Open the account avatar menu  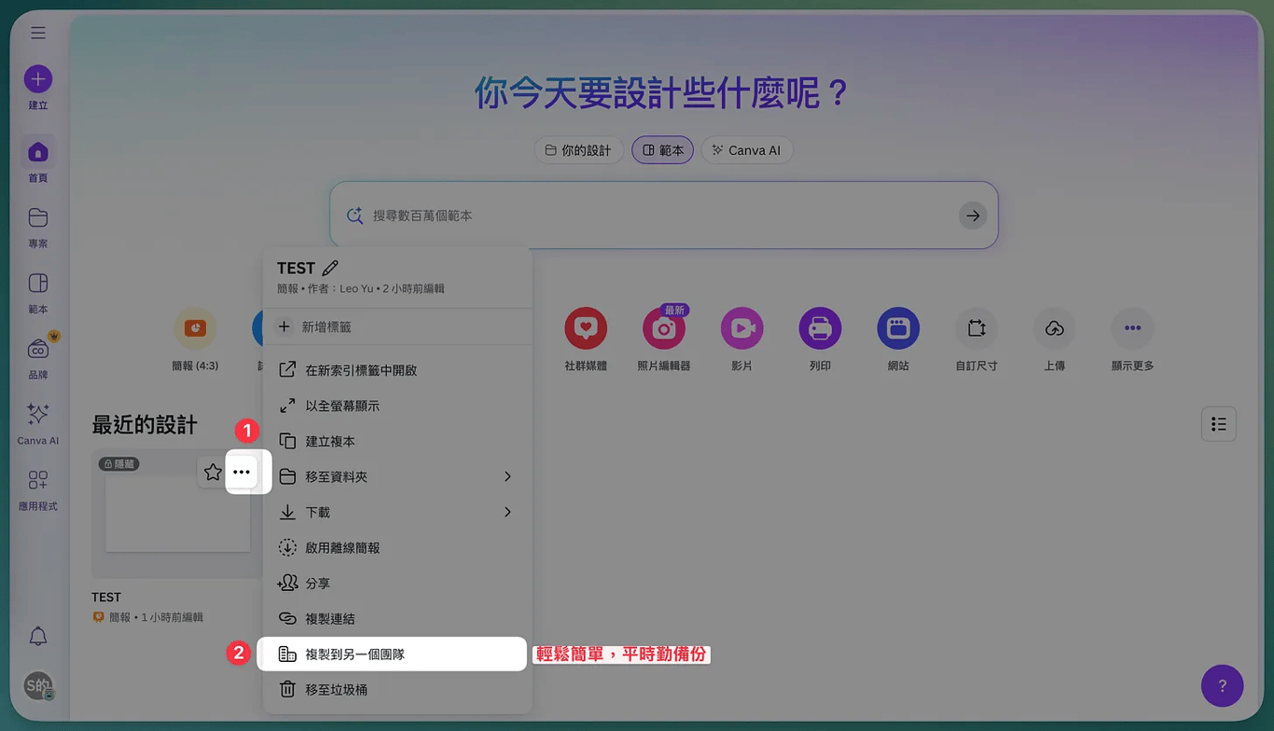38,686
